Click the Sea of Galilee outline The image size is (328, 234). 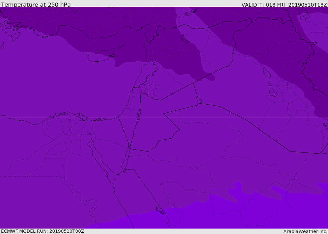point(141,92)
